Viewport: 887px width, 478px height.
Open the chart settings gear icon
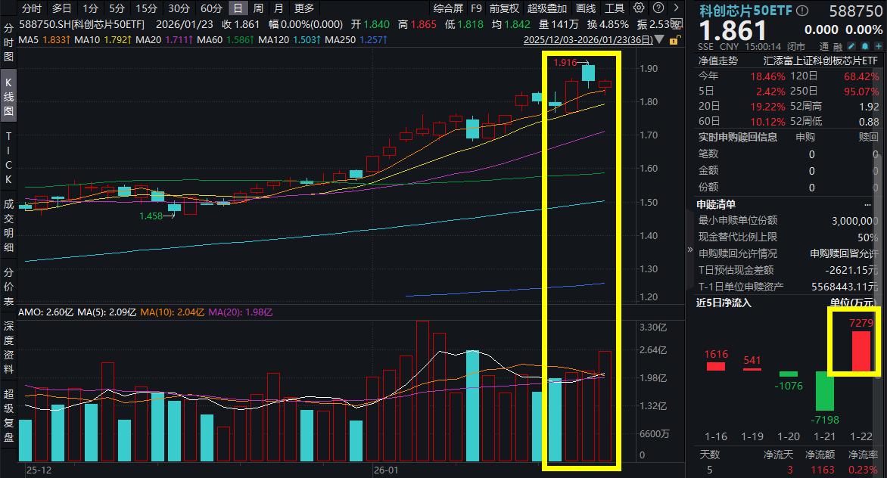[639, 8]
